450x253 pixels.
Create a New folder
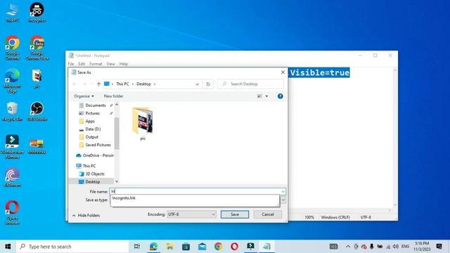114,96
